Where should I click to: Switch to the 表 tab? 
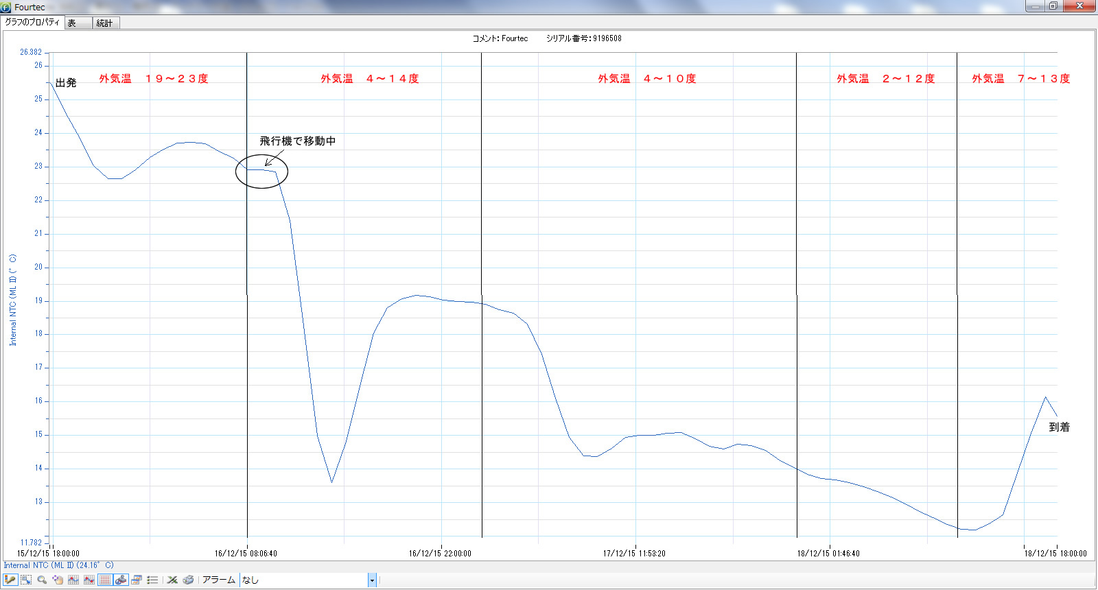tap(78, 23)
